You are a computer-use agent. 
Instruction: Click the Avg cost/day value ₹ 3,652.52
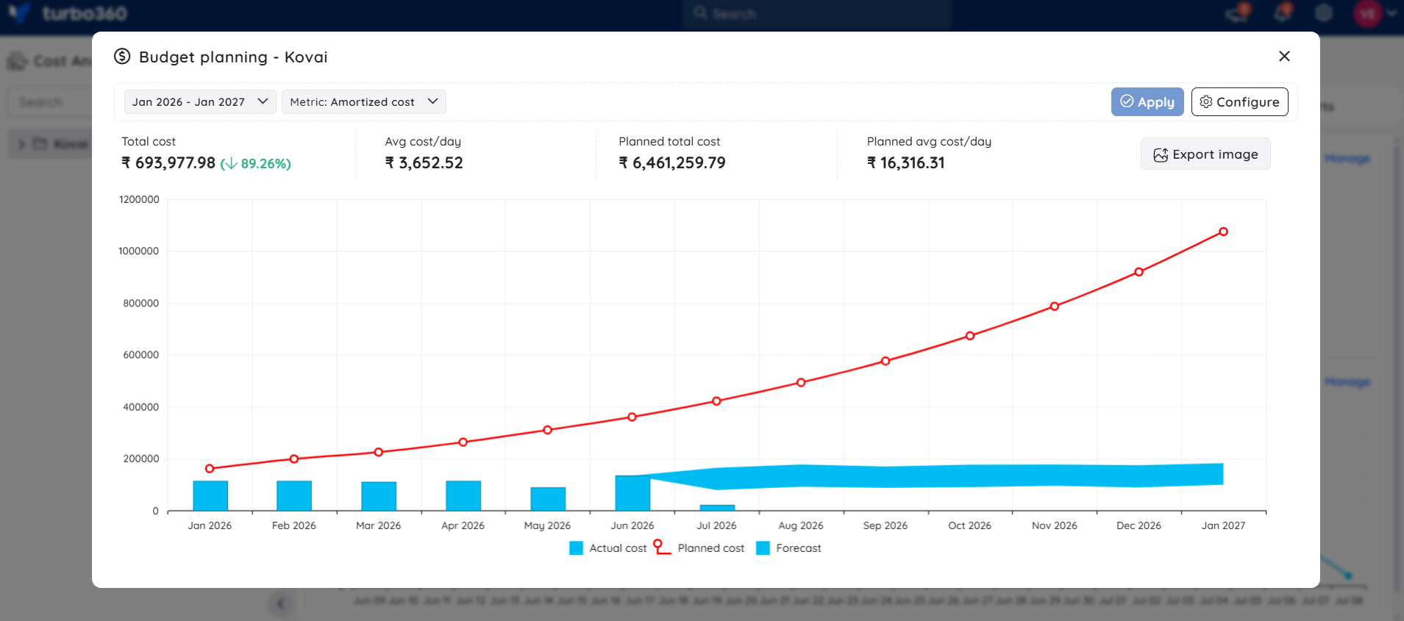pyautogui.click(x=424, y=163)
